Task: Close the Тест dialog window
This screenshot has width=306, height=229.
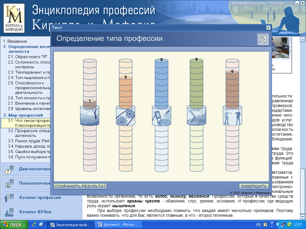Action: click(x=269, y=27)
